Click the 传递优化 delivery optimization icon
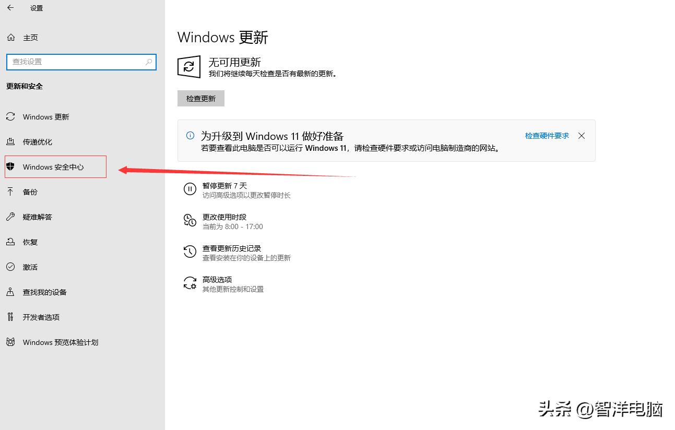This screenshot has height=430, width=675. pos(10,141)
